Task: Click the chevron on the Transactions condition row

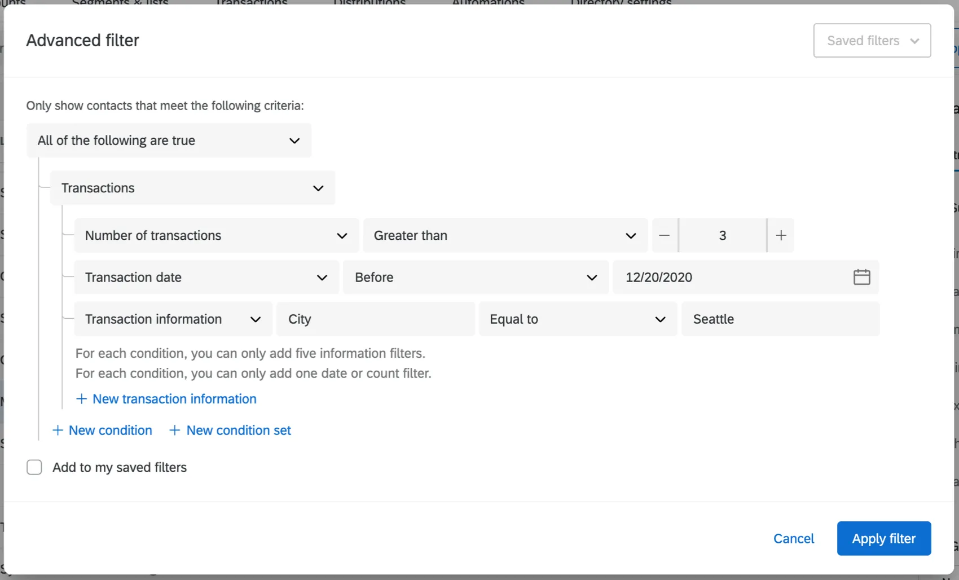Action: 318,188
